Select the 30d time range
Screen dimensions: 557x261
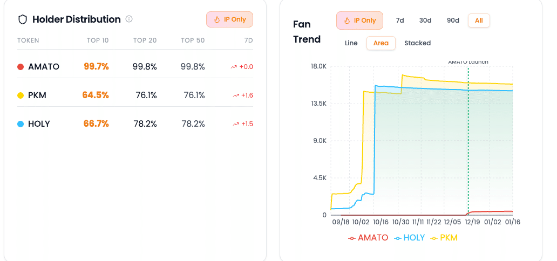[x=425, y=20]
